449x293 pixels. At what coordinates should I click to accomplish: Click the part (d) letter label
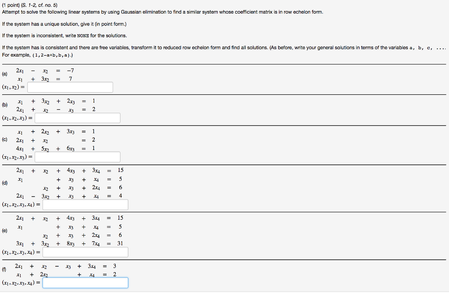pos(4,183)
